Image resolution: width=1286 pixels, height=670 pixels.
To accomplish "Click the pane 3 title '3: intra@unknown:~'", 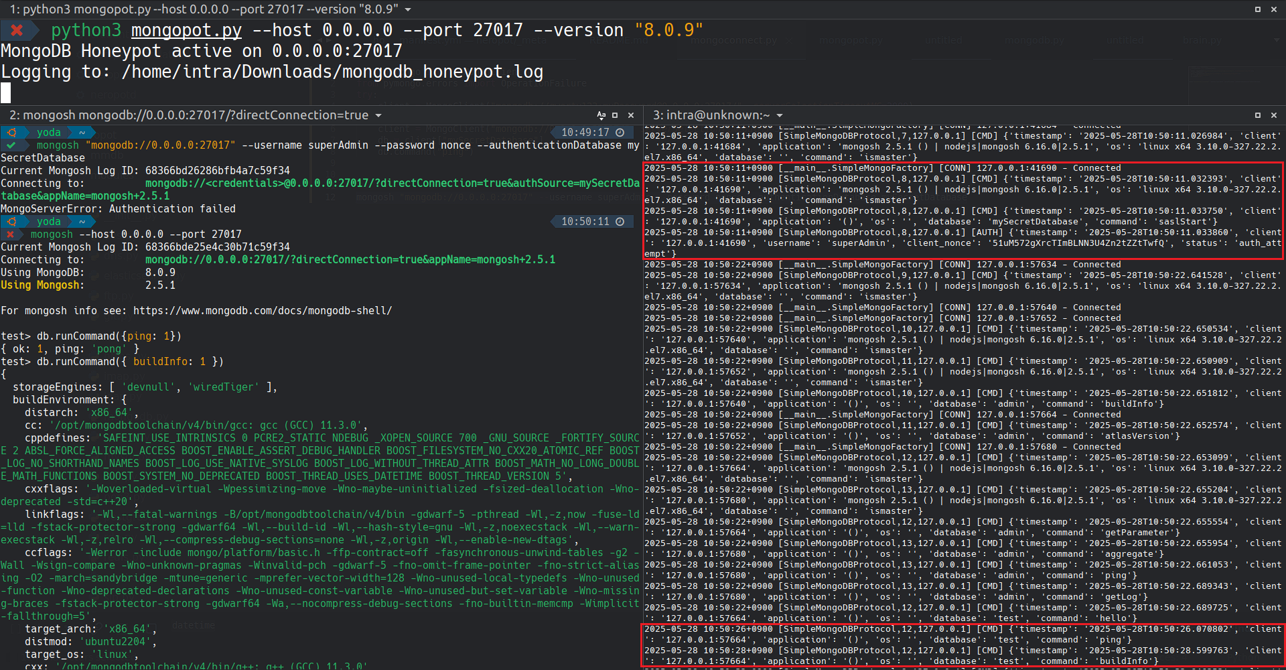I will pos(711,115).
